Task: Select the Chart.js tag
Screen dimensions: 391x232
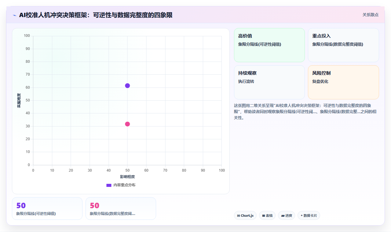Action: click(245, 216)
